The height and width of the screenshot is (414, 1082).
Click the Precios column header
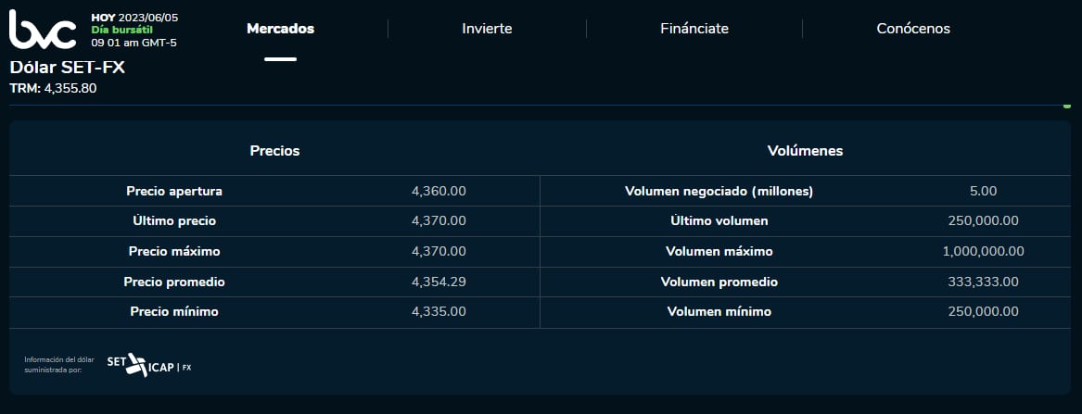274,150
